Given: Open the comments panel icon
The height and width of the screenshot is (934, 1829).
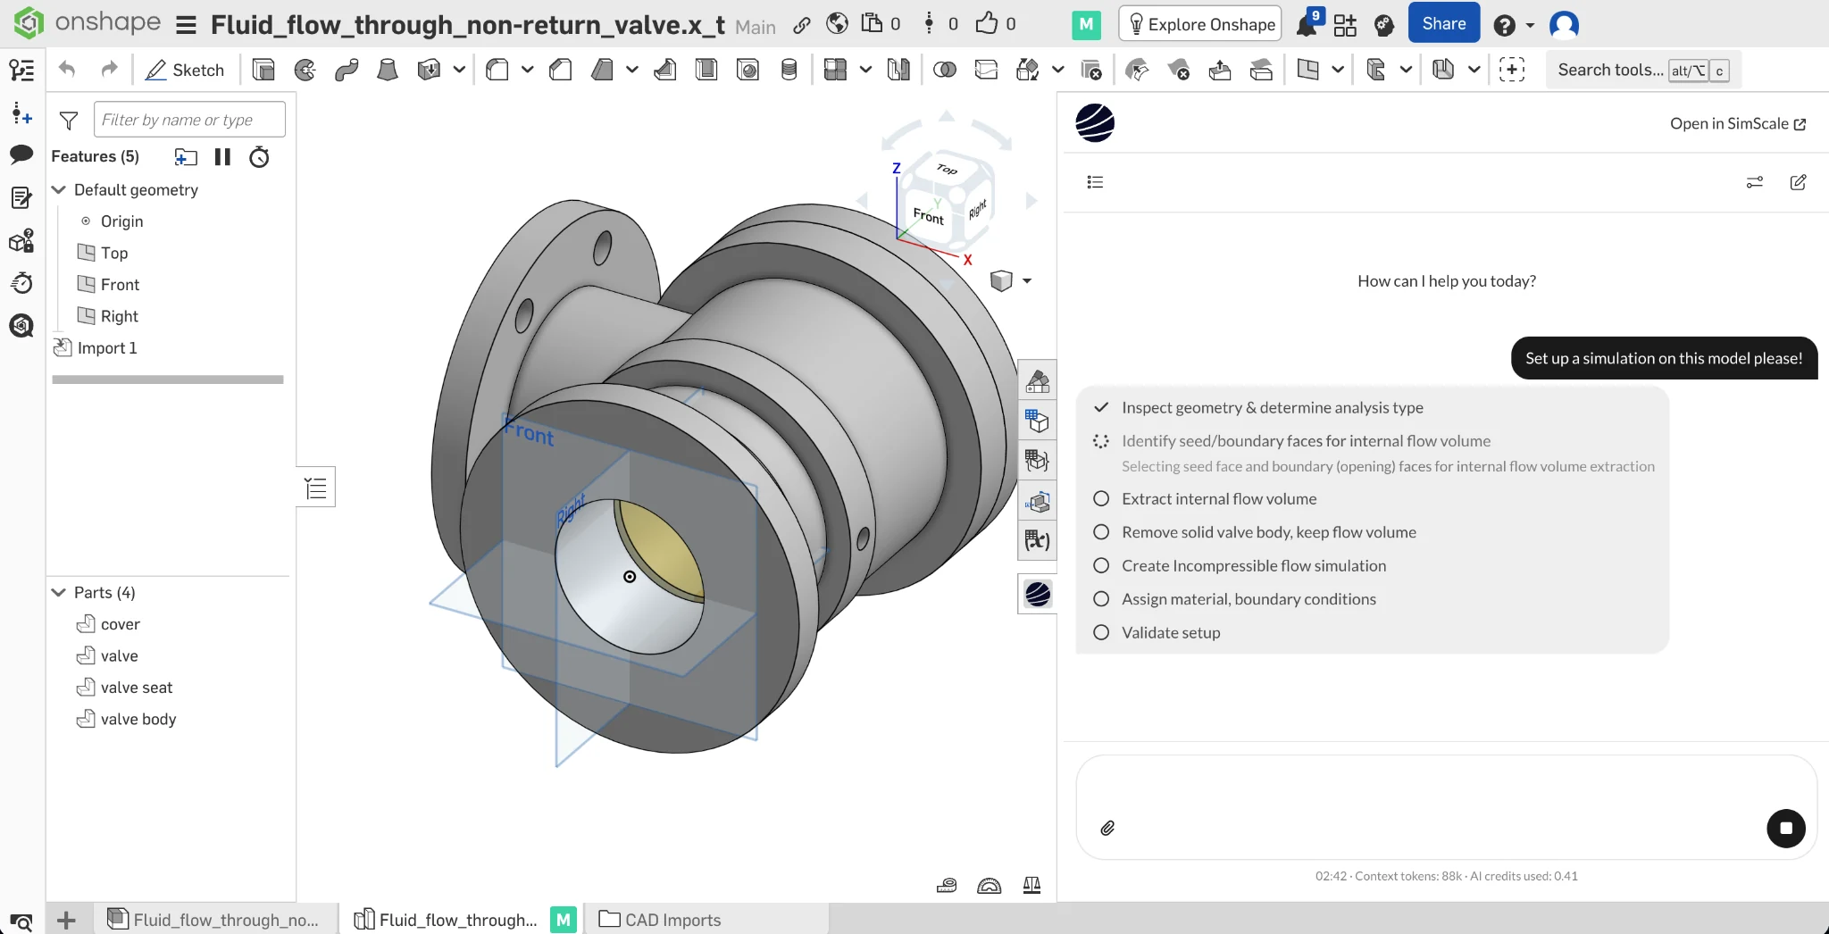Looking at the screenshot, I should tap(21, 154).
